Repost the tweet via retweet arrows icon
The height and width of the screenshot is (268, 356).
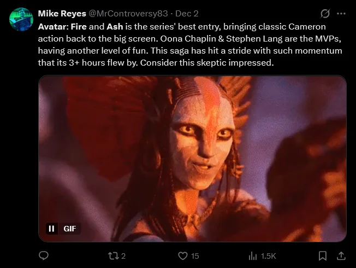point(113,256)
